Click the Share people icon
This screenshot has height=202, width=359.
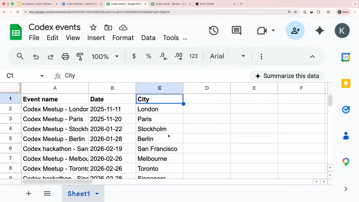click(x=295, y=31)
